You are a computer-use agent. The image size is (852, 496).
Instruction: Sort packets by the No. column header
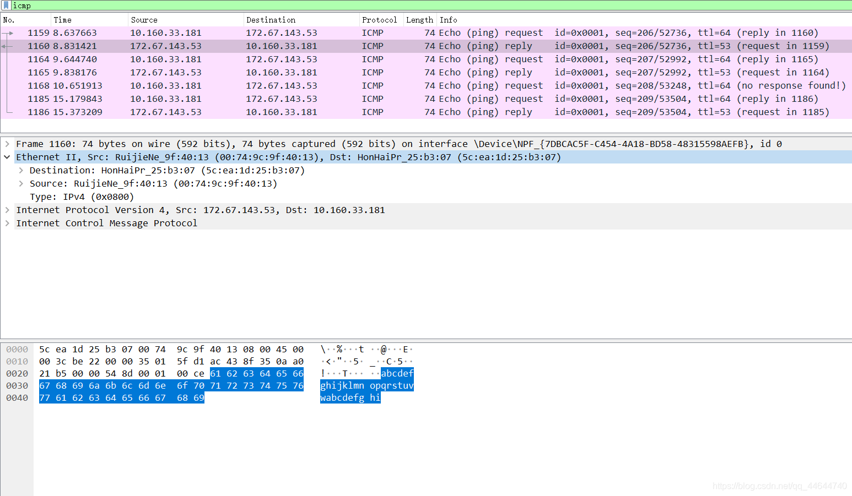tap(26, 20)
